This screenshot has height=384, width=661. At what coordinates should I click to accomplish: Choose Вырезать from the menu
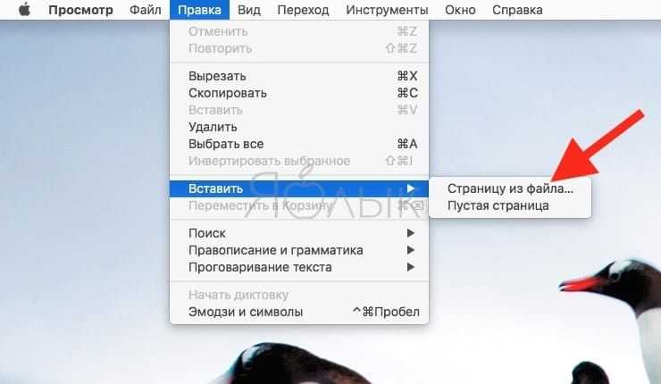[299, 76]
